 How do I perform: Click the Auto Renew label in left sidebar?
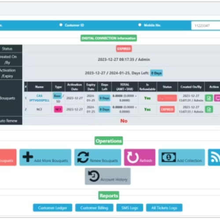pos(8,121)
